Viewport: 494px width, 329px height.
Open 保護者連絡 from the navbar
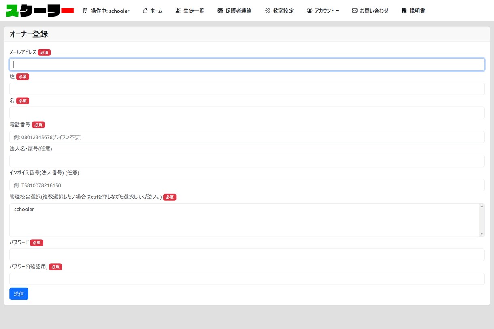click(234, 11)
